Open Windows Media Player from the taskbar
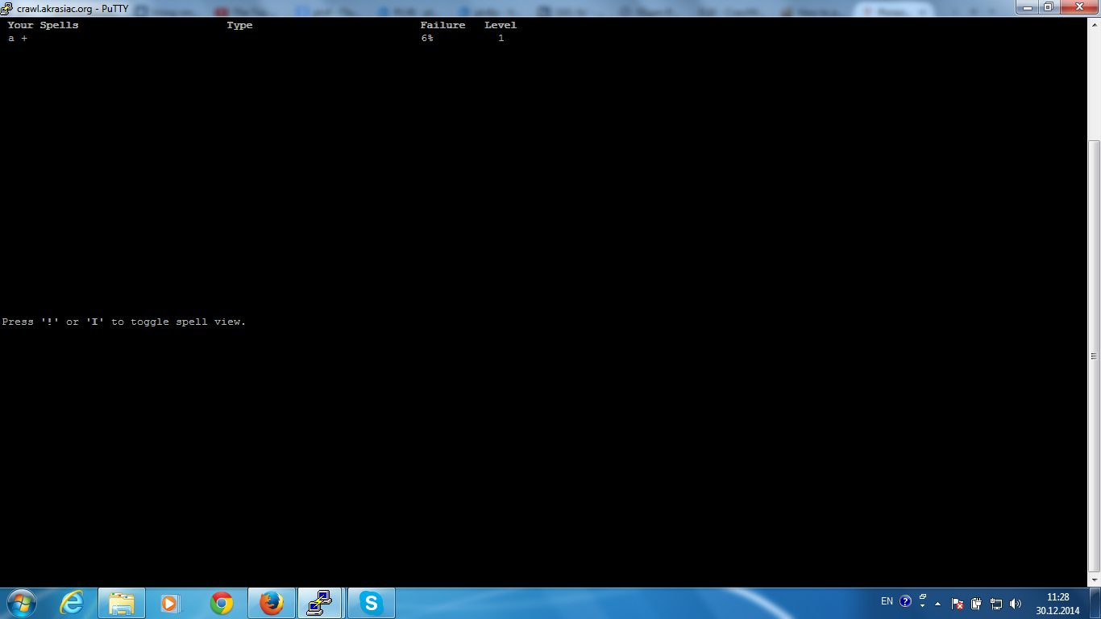The width and height of the screenshot is (1101, 619). point(170,603)
